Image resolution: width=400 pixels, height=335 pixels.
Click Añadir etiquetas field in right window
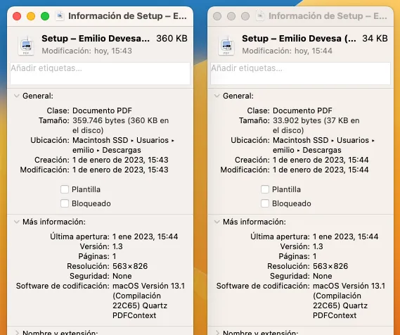click(300, 73)
